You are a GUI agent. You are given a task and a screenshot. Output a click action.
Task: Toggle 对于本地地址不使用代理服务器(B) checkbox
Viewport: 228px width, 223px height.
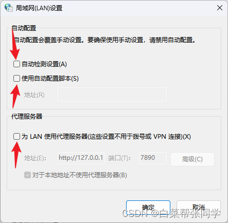pos(27,175)
